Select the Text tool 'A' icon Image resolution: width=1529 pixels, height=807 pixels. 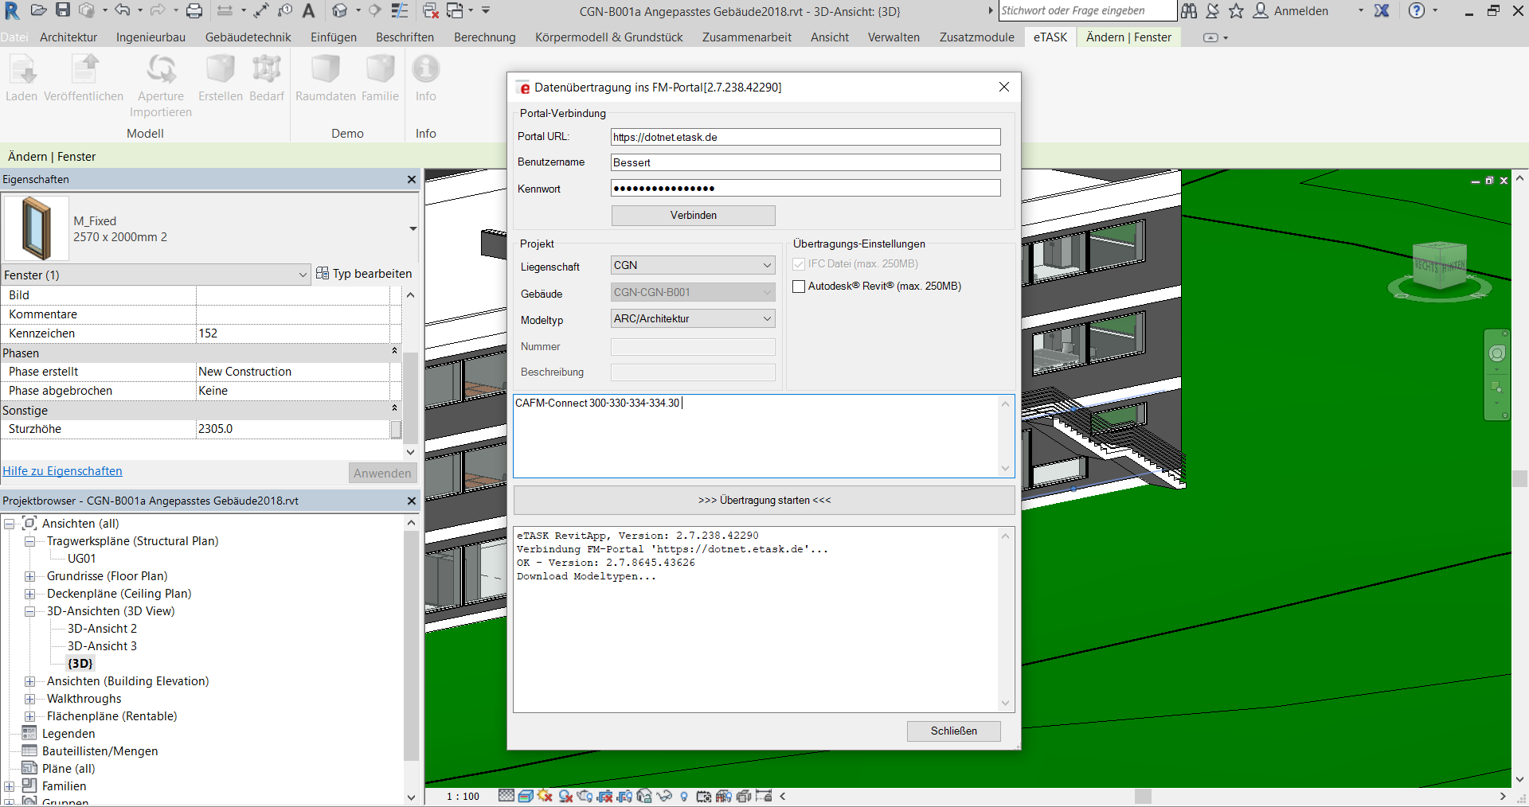pyautogui.click(x=309, y=10)
